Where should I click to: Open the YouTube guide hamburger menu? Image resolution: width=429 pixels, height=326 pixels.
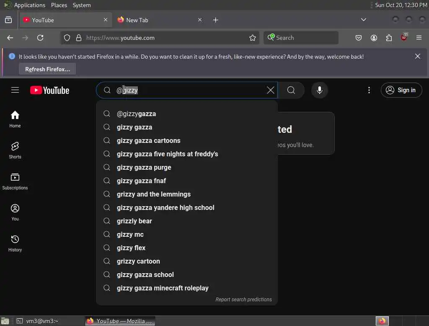pos(15,90)
